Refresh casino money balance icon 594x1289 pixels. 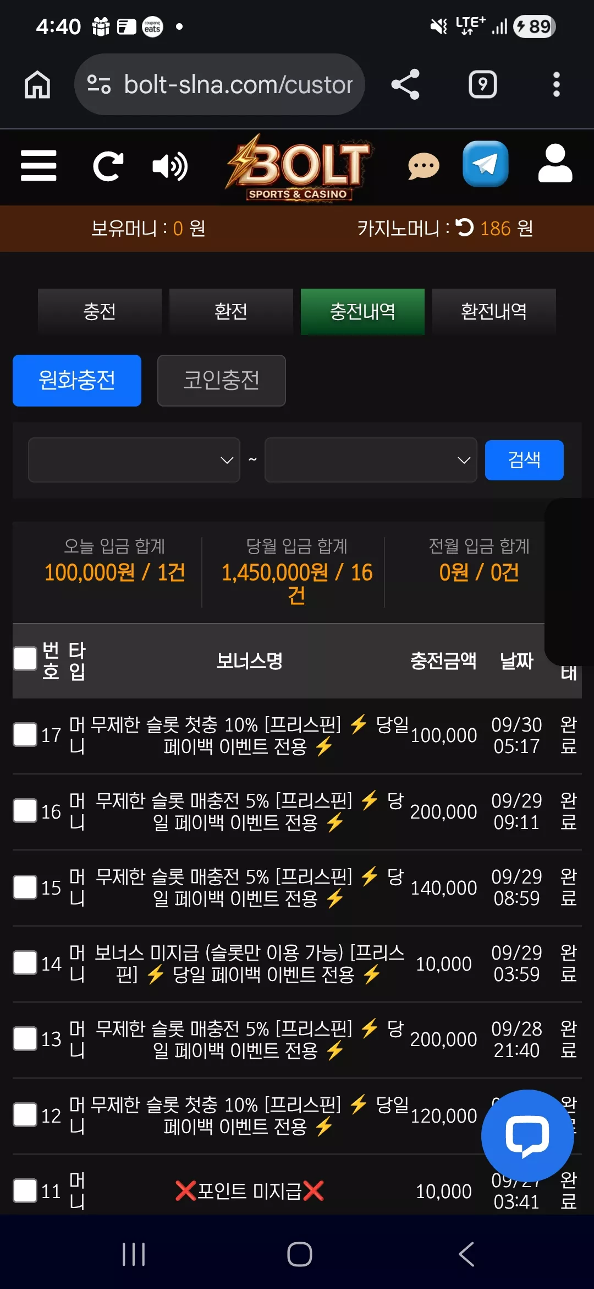(x=465, y=228)
